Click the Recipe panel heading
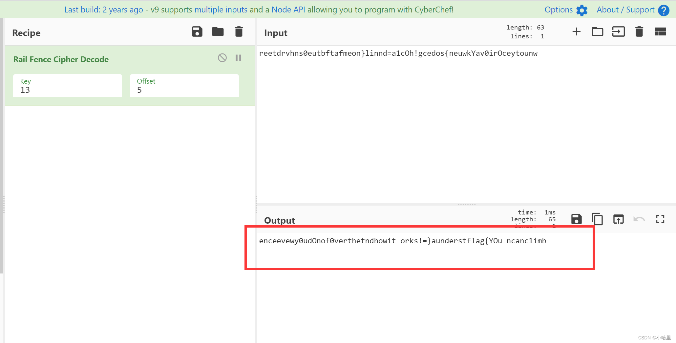Viewport: 676px width, 343px height. click(x=26, y=33)
